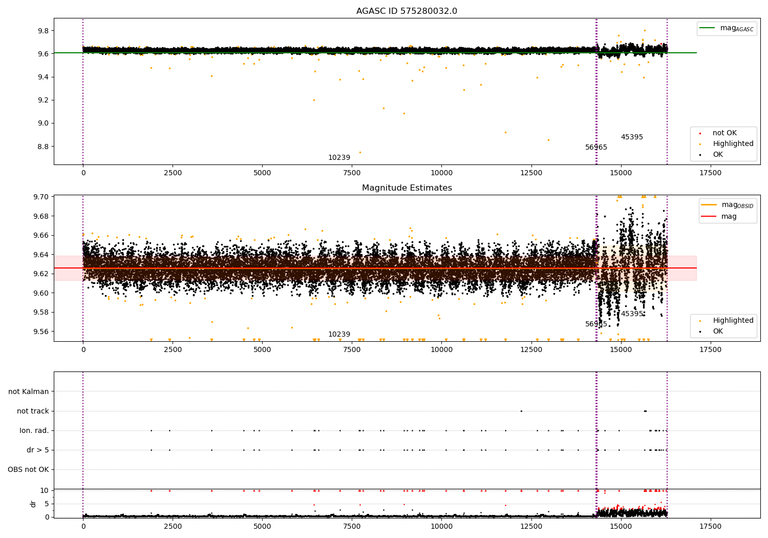
Task: Click the '12500' x-axis tick under the middle plot
Action: tap(531, 350)
